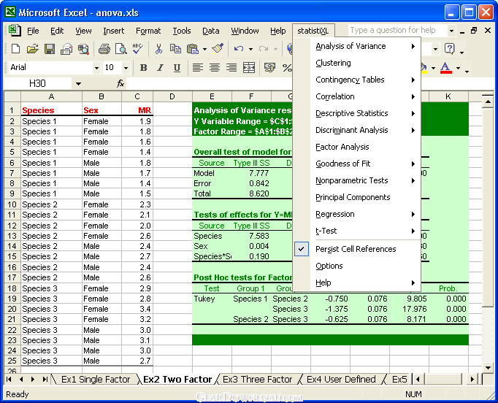
Task: Switch to the Ex1 Single Factor sheet tab
Action: (96, 379)
